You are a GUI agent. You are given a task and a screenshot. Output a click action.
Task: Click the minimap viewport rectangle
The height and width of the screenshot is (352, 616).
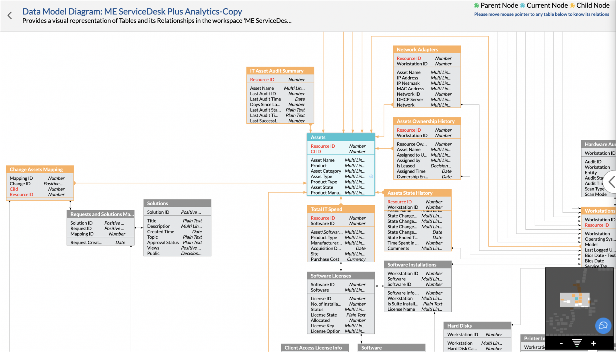pos(574,300)
